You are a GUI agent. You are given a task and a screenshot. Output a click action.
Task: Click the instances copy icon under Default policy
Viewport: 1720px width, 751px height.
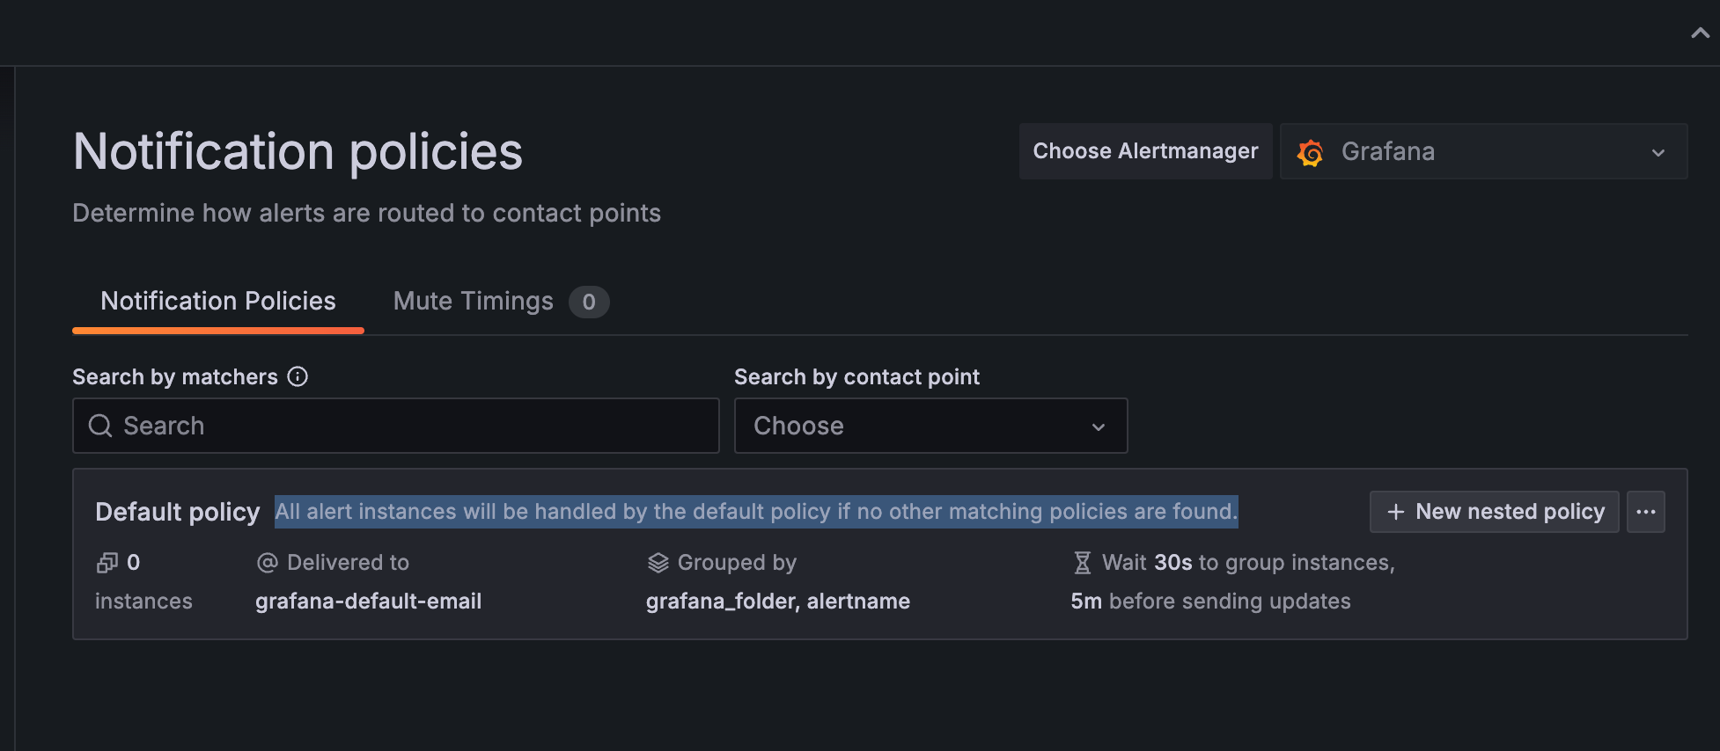[x=107, y=563]
